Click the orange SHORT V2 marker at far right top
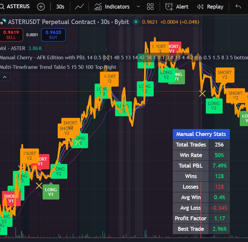The height and width of the screenshot is (242, 248). point(225,75)
